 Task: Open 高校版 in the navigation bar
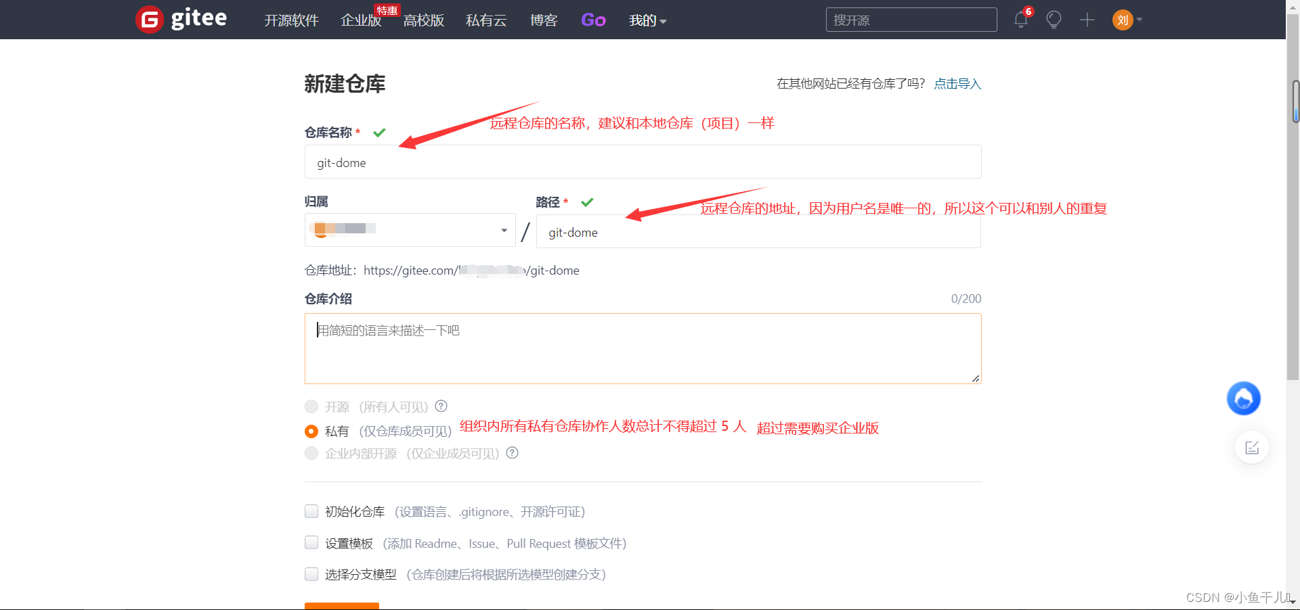click(x=424, y=20)
